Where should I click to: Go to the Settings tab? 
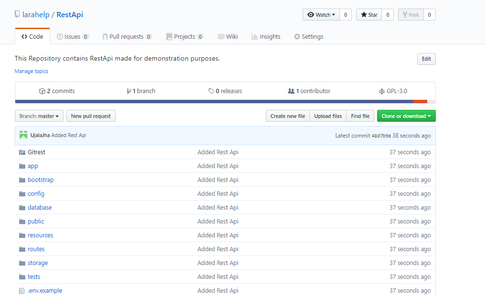click(x=308, y=36)
